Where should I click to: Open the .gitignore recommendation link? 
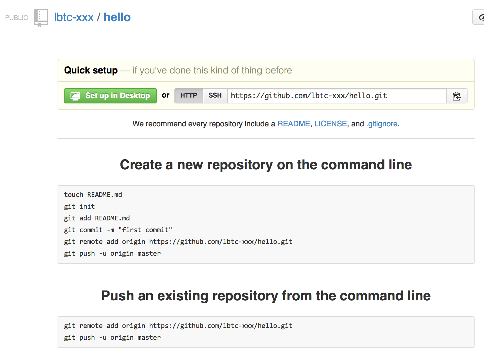pyautogui.click(x=382, y=124)
